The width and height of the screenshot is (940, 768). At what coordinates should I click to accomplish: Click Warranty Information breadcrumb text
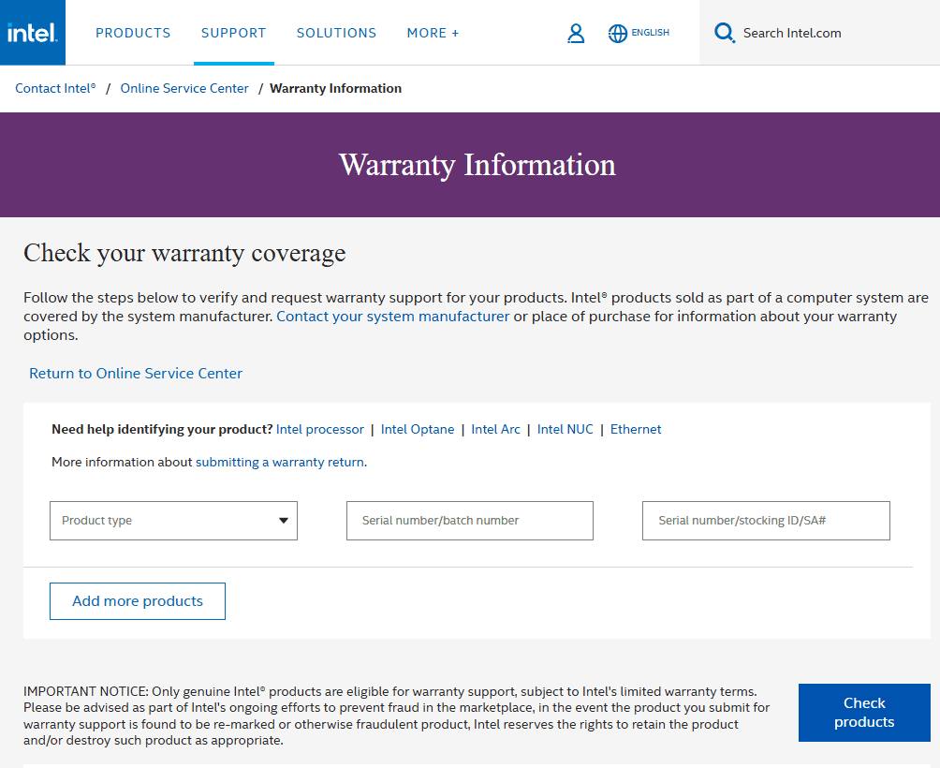tap(336, 88)
